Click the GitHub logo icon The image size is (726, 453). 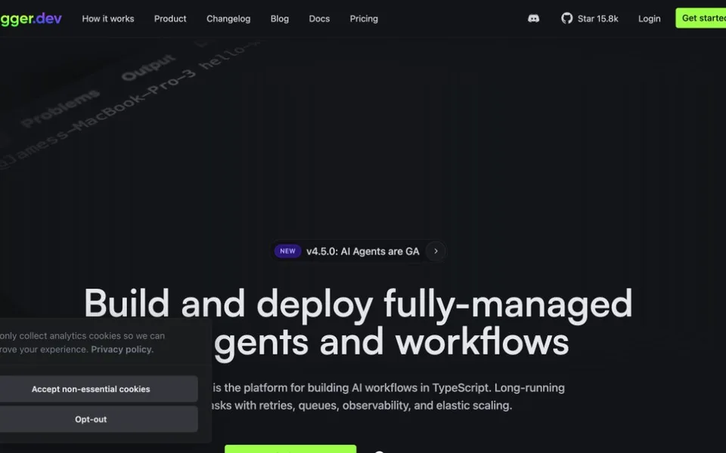566,18
